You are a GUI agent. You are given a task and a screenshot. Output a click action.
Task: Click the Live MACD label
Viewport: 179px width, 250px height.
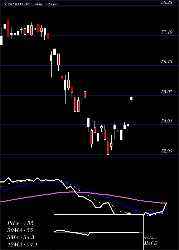[x=151, y=241]
